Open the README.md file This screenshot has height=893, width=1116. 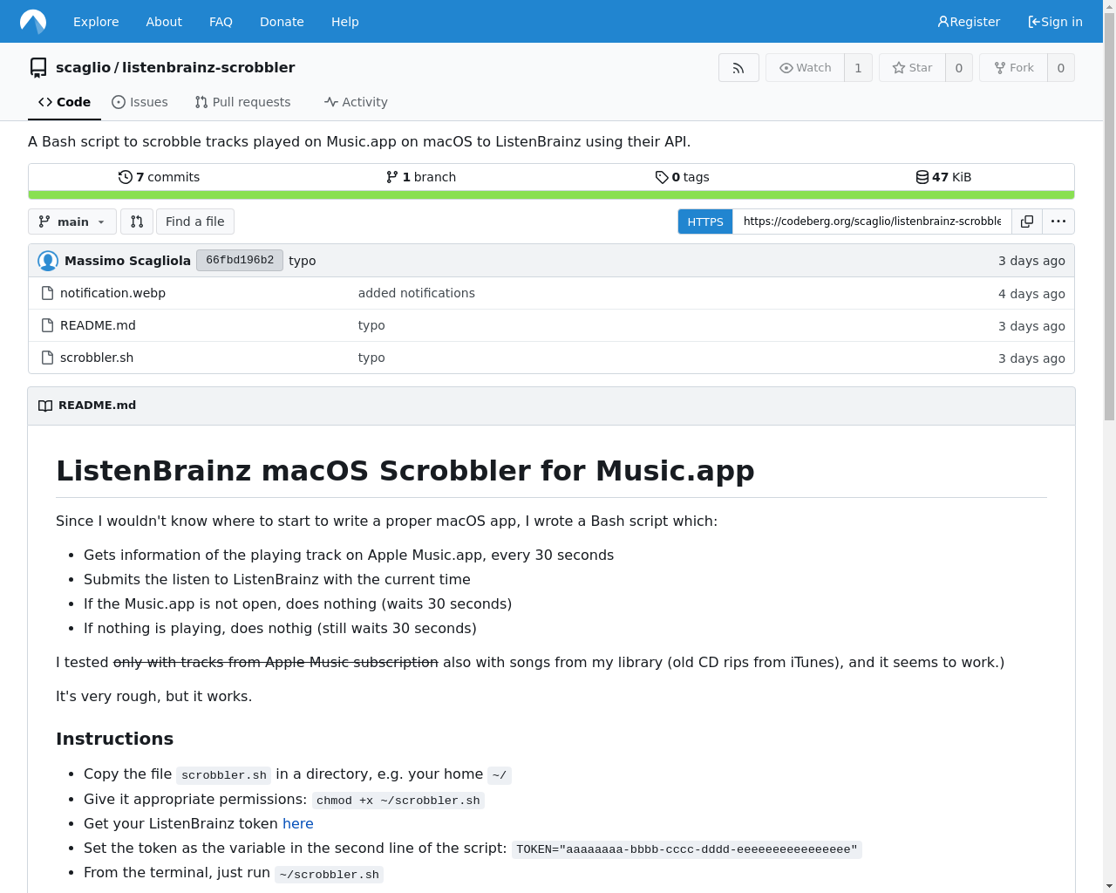click(98, 325)
